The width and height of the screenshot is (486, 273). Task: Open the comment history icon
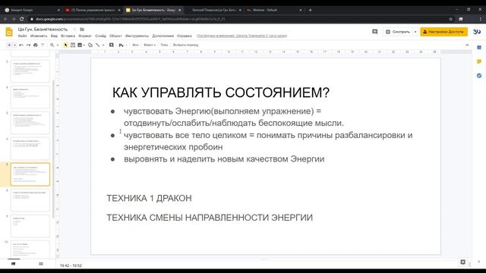(x=374, y=32)
